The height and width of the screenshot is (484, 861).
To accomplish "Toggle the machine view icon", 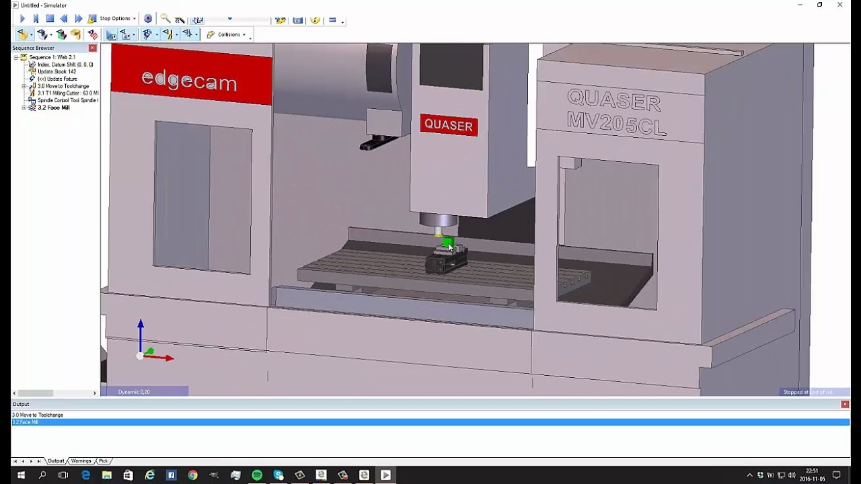I will click(x=112, y=35).
